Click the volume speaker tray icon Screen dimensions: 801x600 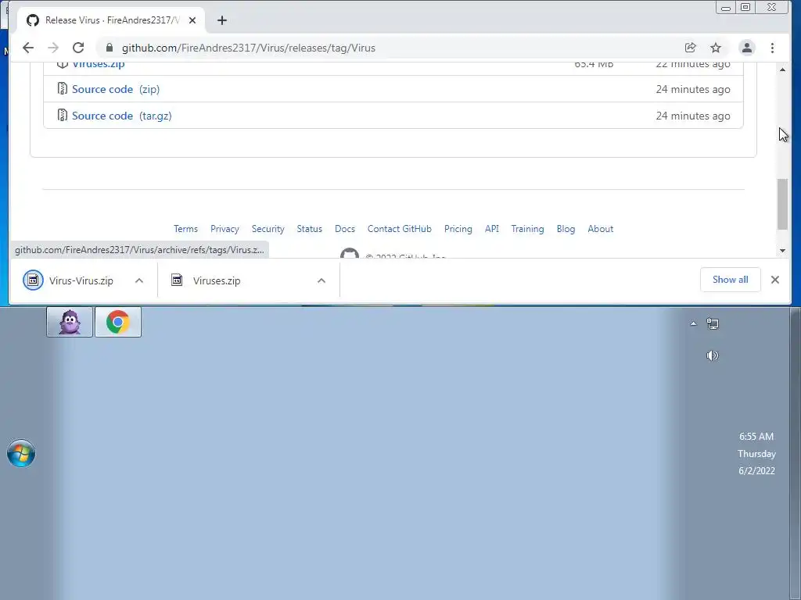[x=713, y=355]
